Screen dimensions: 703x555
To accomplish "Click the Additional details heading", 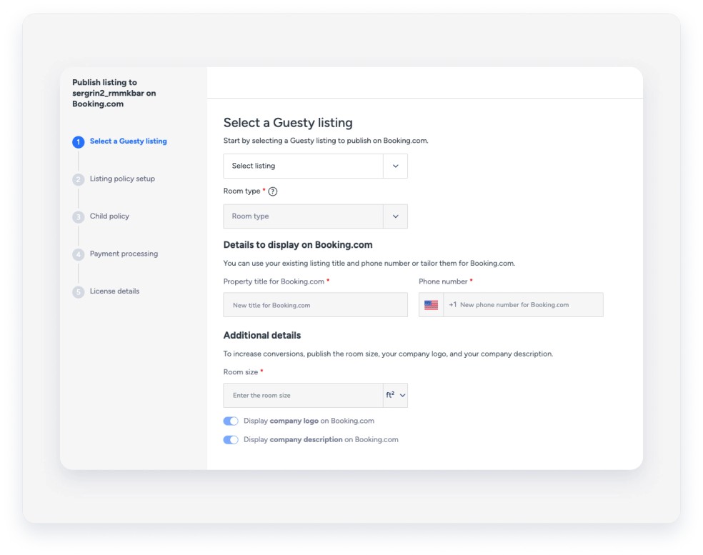I will pos(261,335).
